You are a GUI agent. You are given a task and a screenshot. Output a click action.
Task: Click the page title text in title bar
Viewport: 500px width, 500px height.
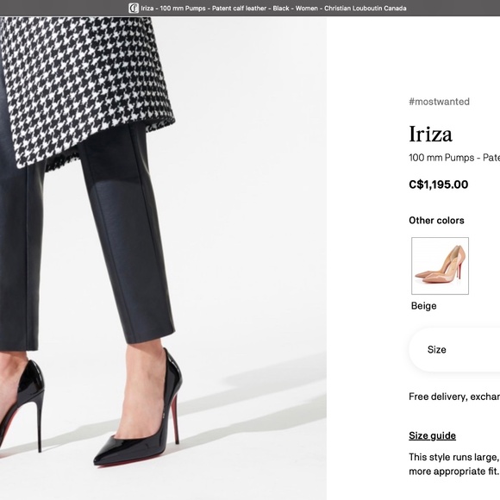point(273,9)
